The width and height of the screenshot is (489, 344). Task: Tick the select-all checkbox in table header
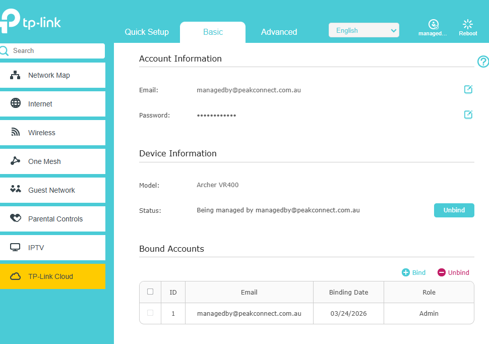150,292
